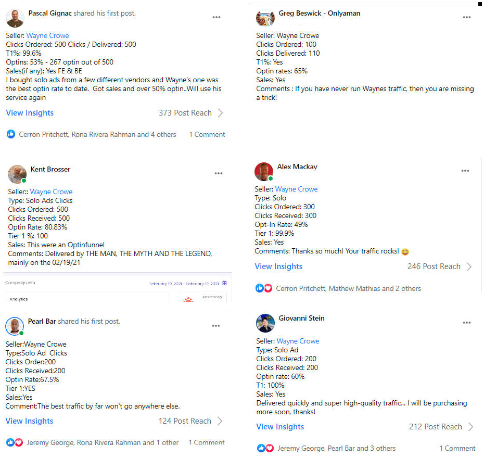
Task: Click Alex Mackay's profile name
Action: pyautogui.click(x=297, y=167)
